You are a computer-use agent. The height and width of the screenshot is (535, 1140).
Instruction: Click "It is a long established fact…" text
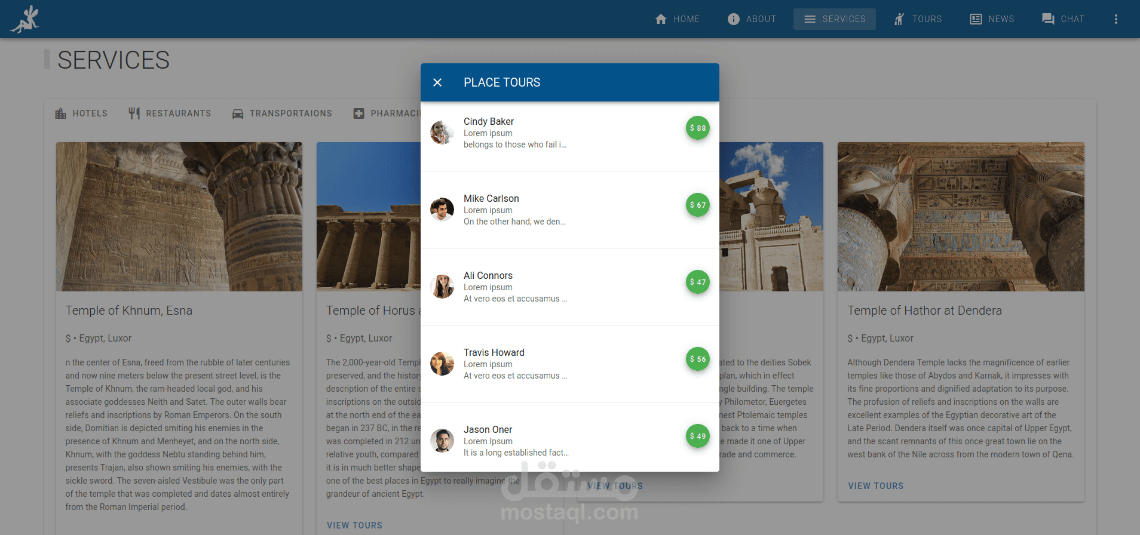(x=516, y=453)
